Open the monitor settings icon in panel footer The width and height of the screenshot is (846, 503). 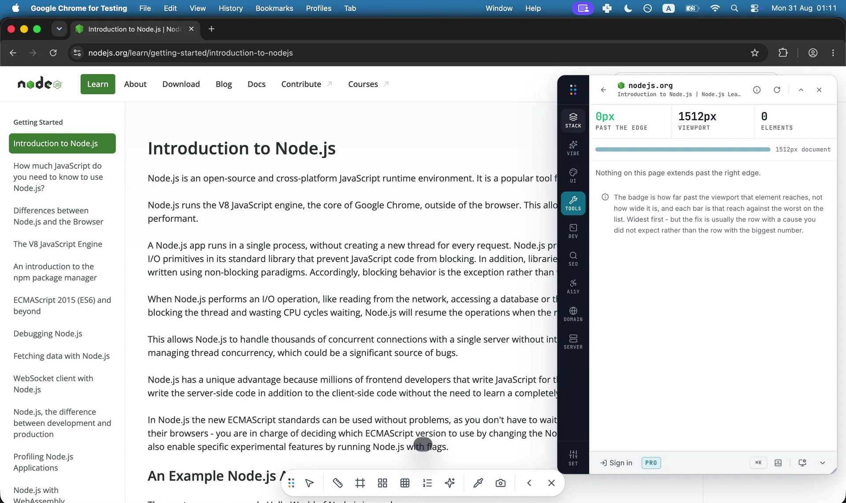point(802,463)
